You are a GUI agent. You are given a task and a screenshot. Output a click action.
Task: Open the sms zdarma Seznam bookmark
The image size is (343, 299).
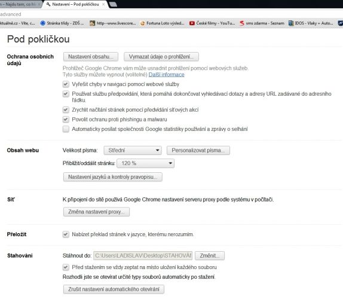[x=262, y=23]
